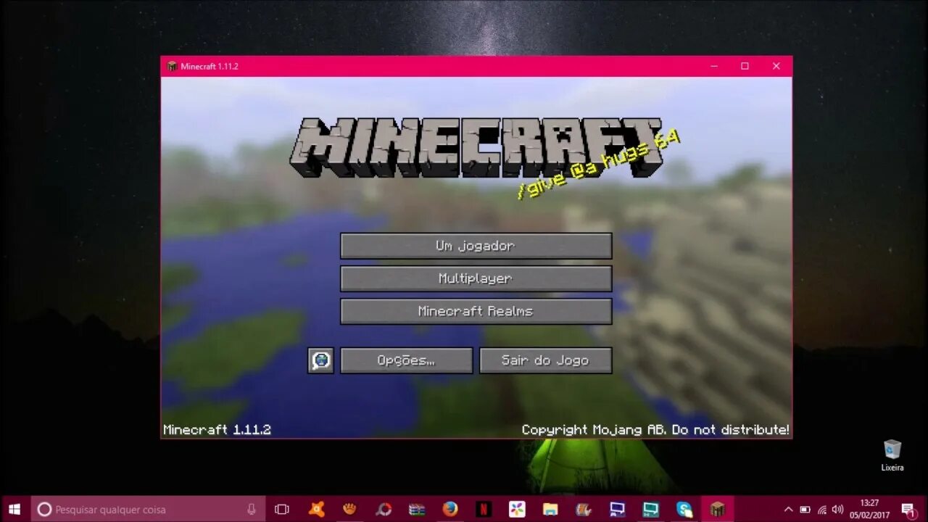Open the language selection globe icon
928x522 pixels.
[320, 360]
